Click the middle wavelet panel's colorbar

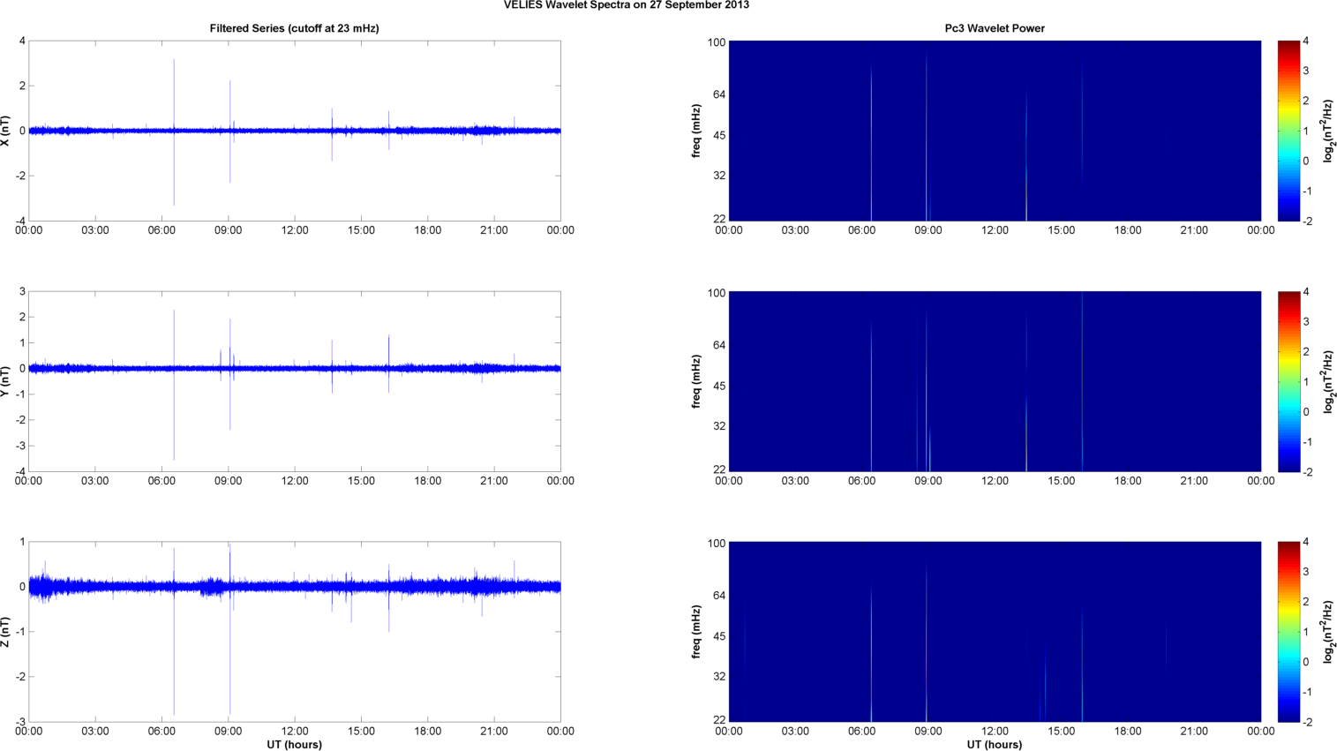pos(1288,381)
